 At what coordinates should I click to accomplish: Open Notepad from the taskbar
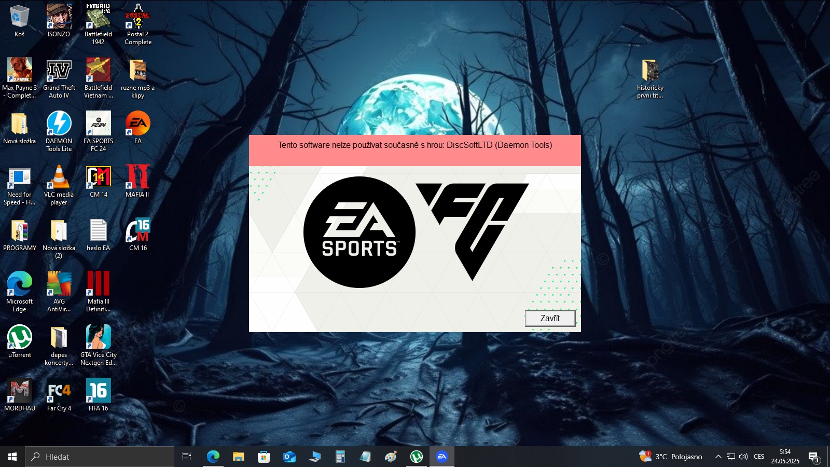tap(365, 457)
